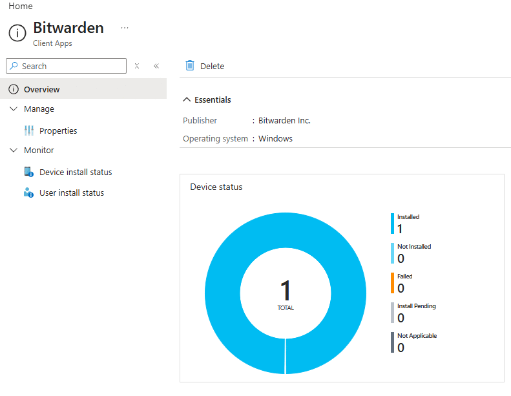Click the Failed orange legend swatch

pyautogui.click(x=392, y=282)
